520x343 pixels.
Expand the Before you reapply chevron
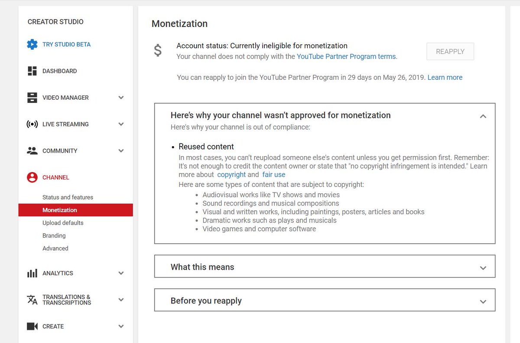tap(483, 302)
